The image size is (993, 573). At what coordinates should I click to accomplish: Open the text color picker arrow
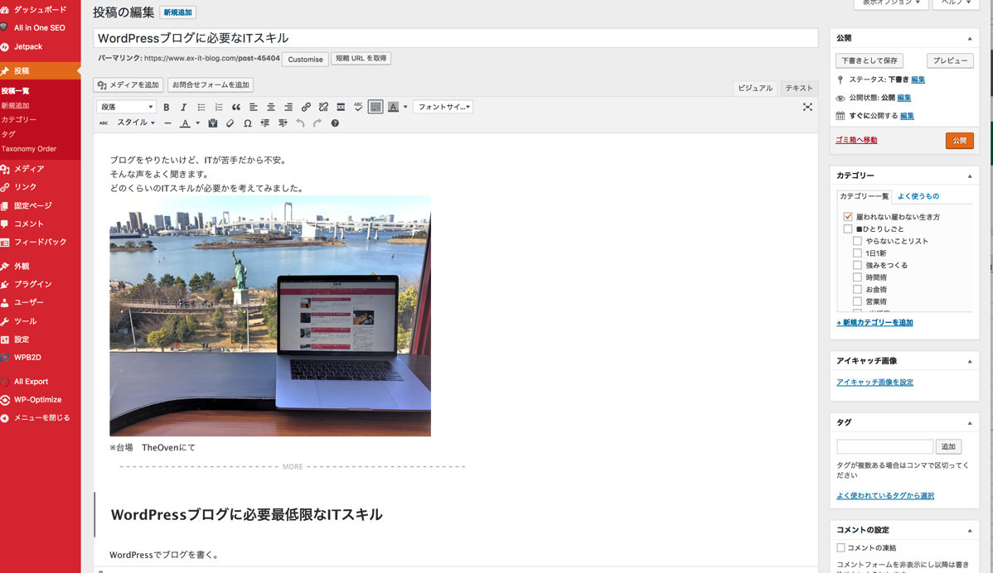197,123
